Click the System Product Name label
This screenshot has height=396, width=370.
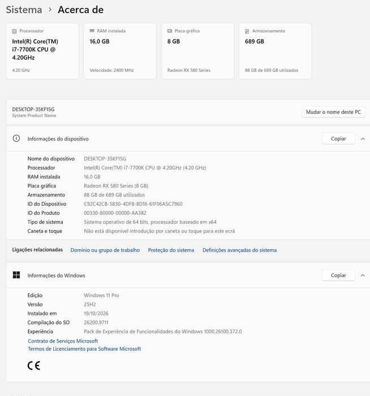point(34,116)
